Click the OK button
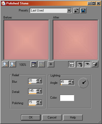The width and height of the screenshot is (102, 124). [x=31, y=117]
